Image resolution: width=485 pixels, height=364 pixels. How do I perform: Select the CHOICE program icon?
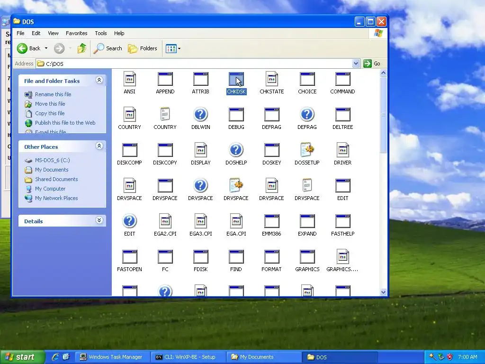pyautogui.click(x=307, y=79)
